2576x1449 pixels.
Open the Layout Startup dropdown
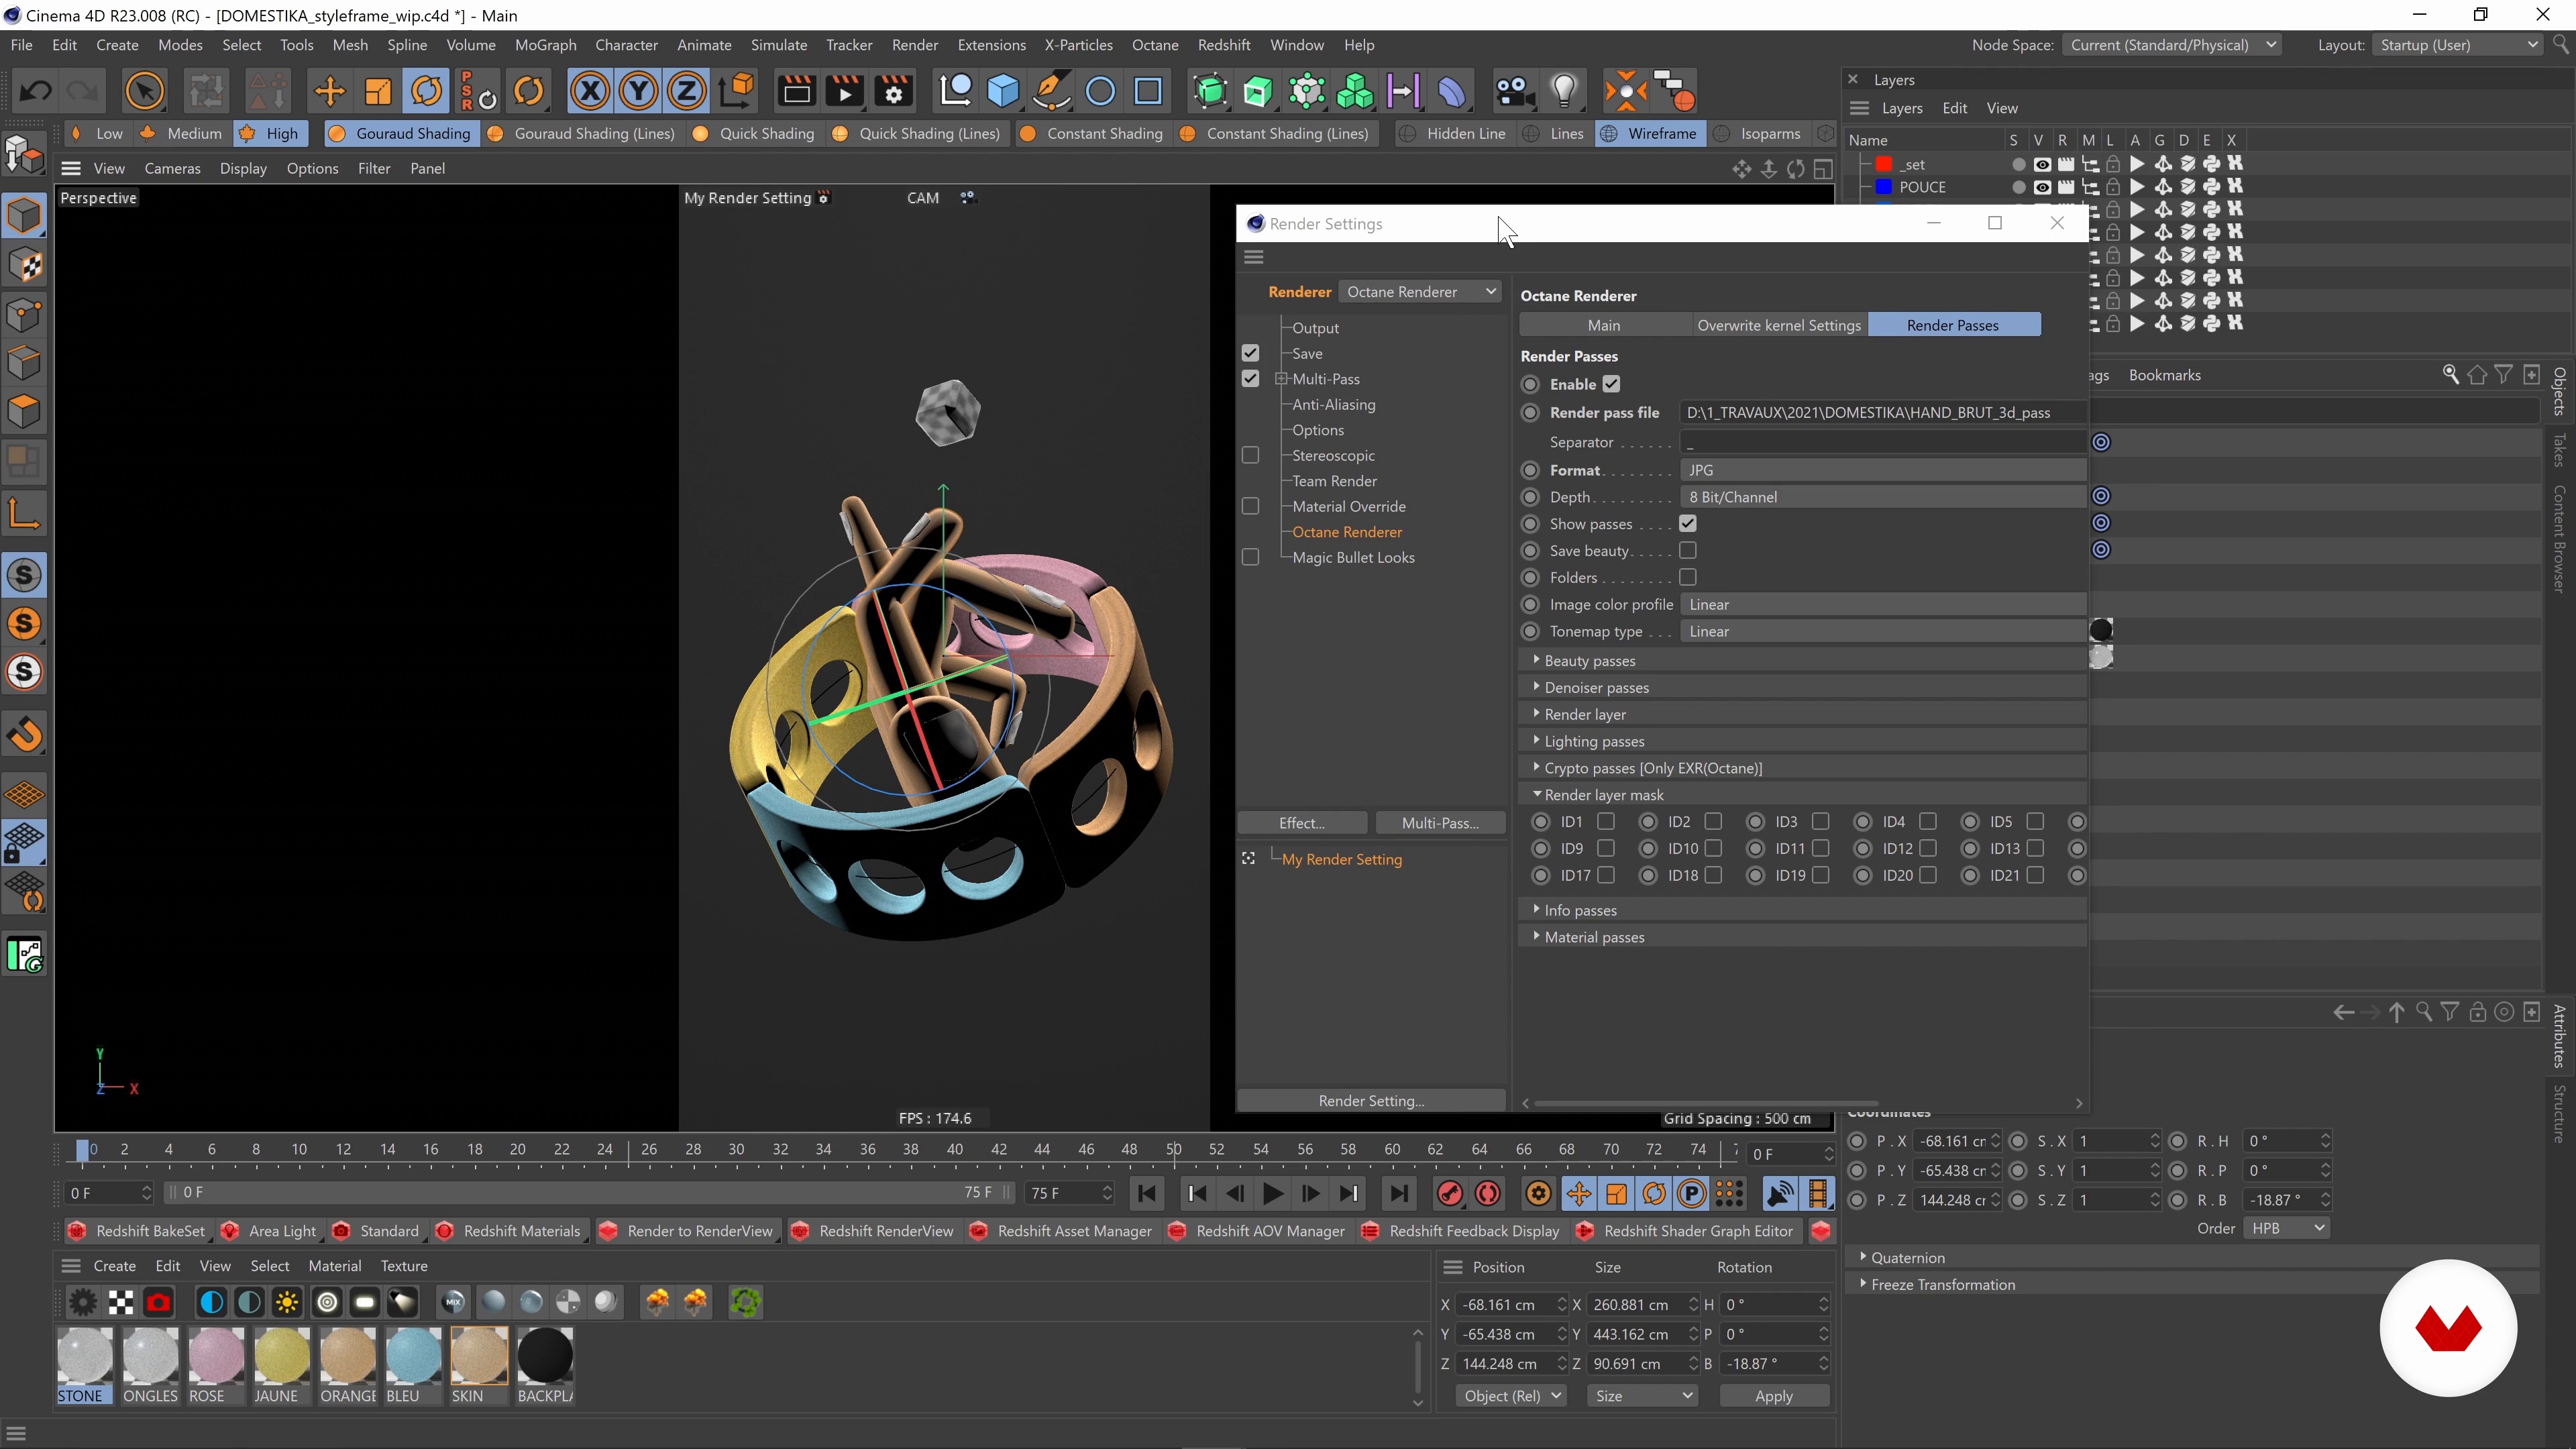click(x=2457, y=45)
